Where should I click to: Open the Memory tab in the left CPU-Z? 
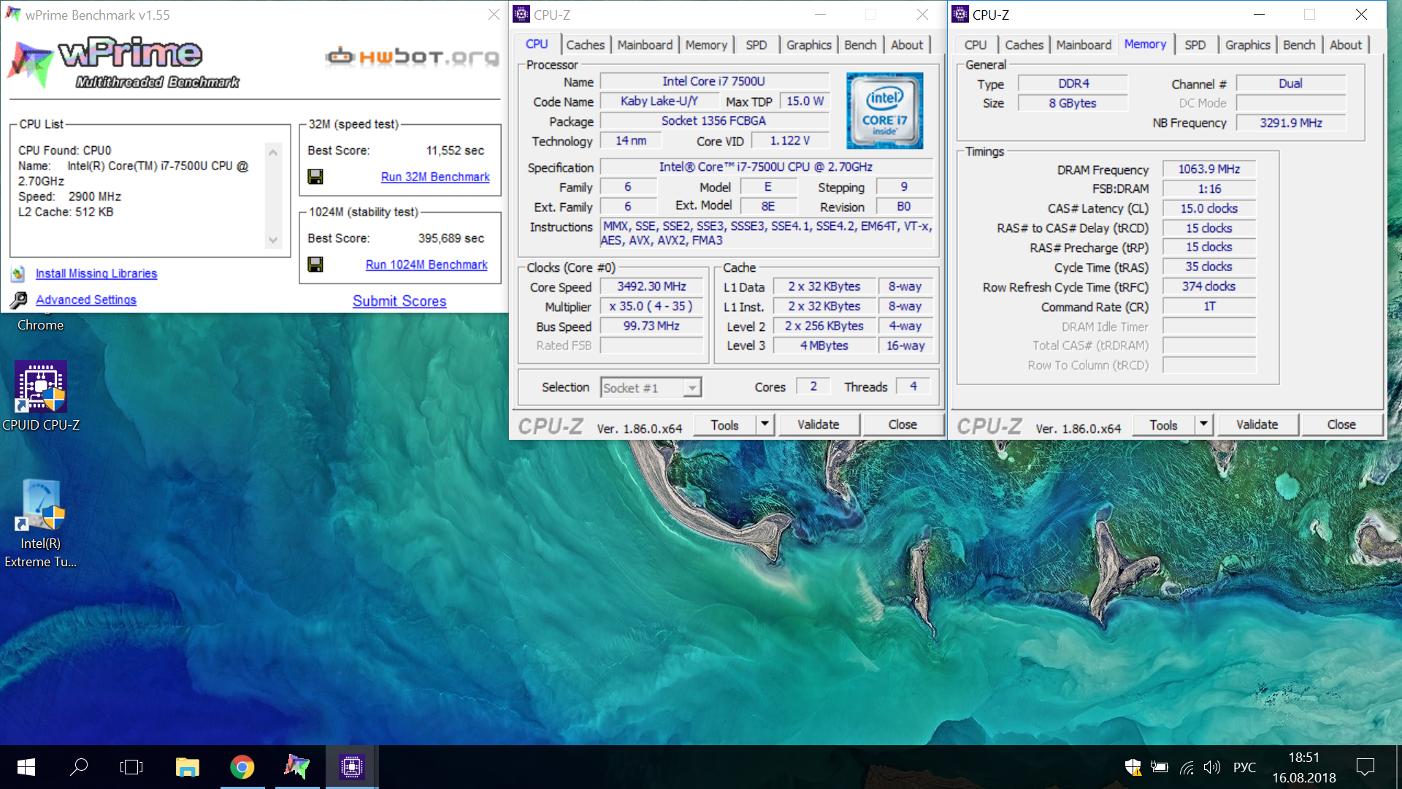pyautogui.click(x=706, y=45)
